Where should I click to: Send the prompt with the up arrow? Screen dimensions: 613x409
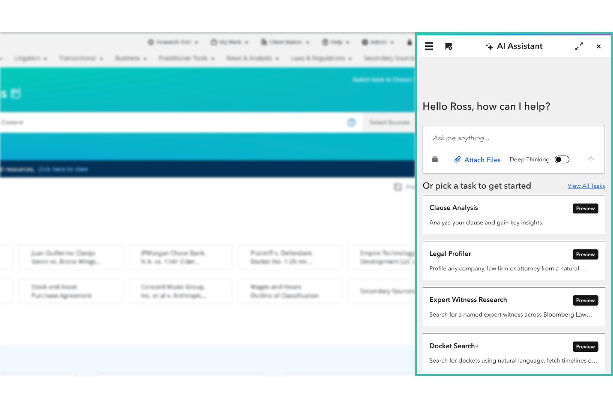coord(591,159)
